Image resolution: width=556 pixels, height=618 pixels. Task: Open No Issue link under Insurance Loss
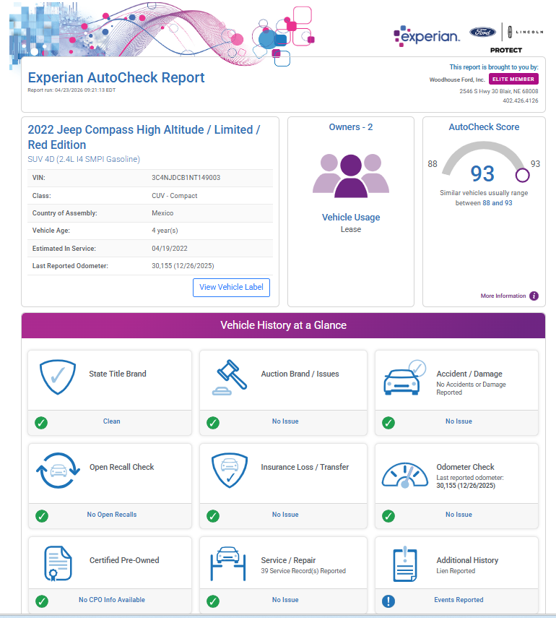pyautogui.click(x=285, y=515)
